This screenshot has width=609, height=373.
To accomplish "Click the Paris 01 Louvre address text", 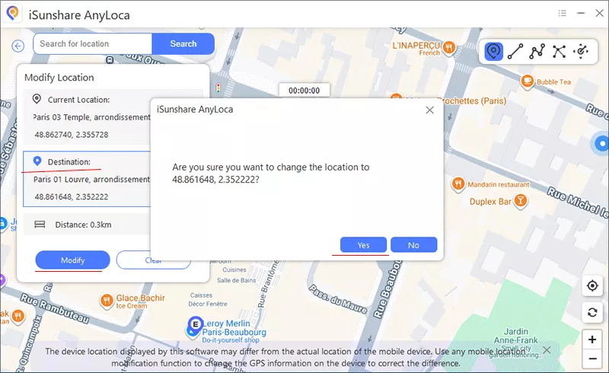I will 91,179.
